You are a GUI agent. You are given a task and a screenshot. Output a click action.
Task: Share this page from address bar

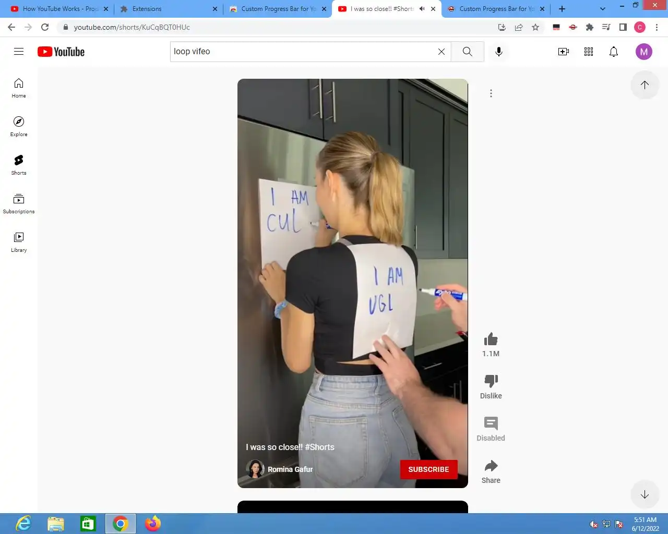pyautogui.click(x=519, y=27)
